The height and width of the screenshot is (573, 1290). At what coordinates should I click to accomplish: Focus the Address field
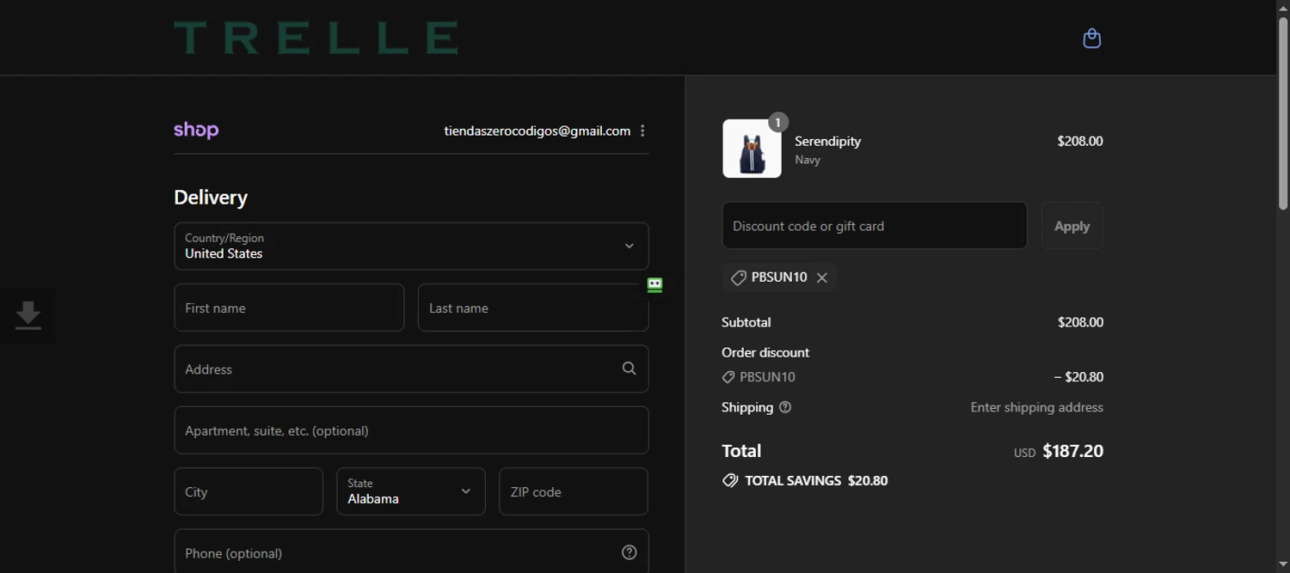point(411,369)
